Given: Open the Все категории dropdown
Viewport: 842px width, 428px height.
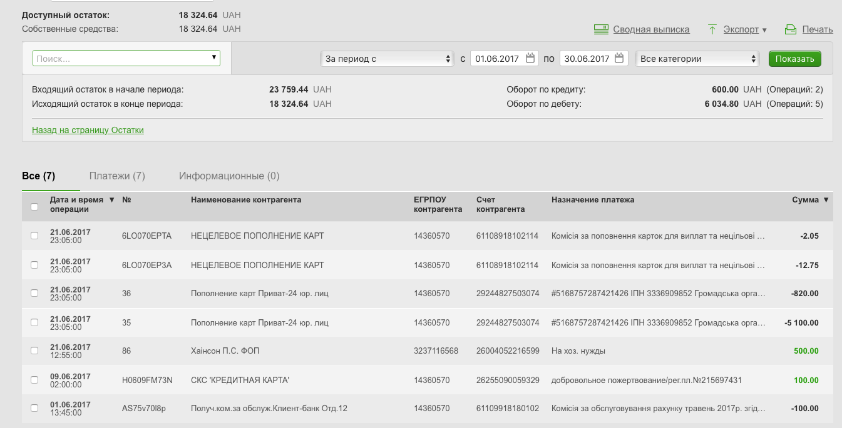Looking at the screenshot, I should coord(697,59).
